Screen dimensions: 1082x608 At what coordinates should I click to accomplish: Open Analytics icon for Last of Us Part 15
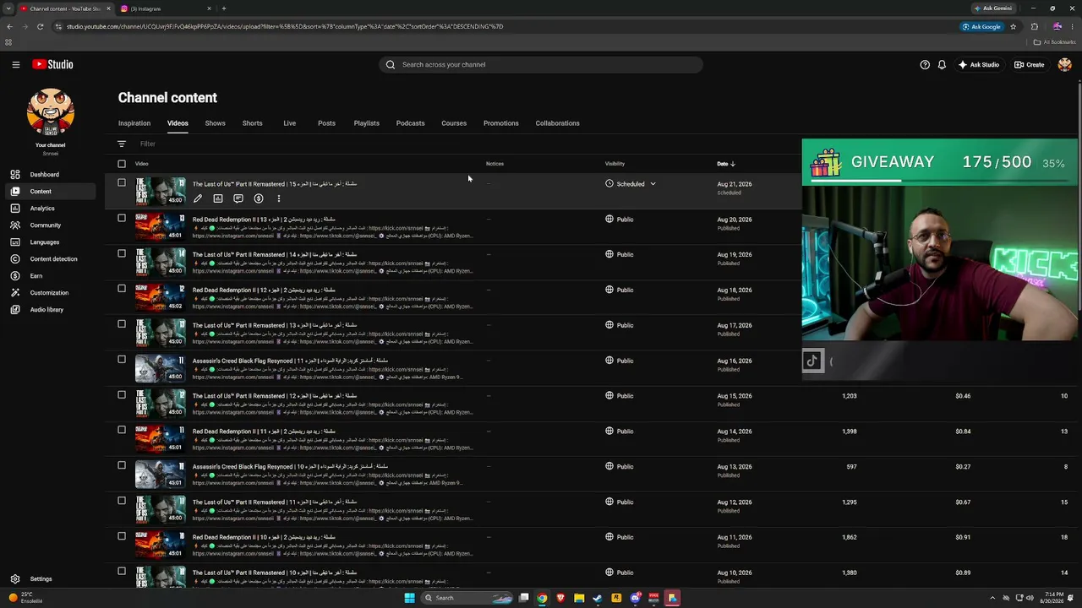pyautogui.click(x=218, y=199)
